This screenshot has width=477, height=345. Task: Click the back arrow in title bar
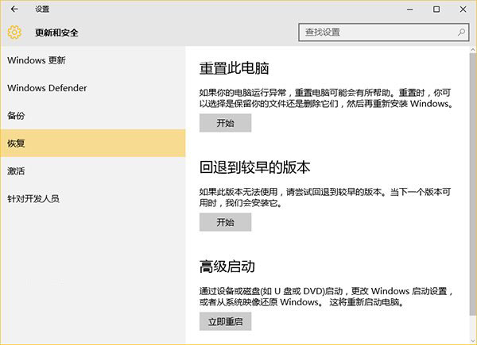point(14,10)
